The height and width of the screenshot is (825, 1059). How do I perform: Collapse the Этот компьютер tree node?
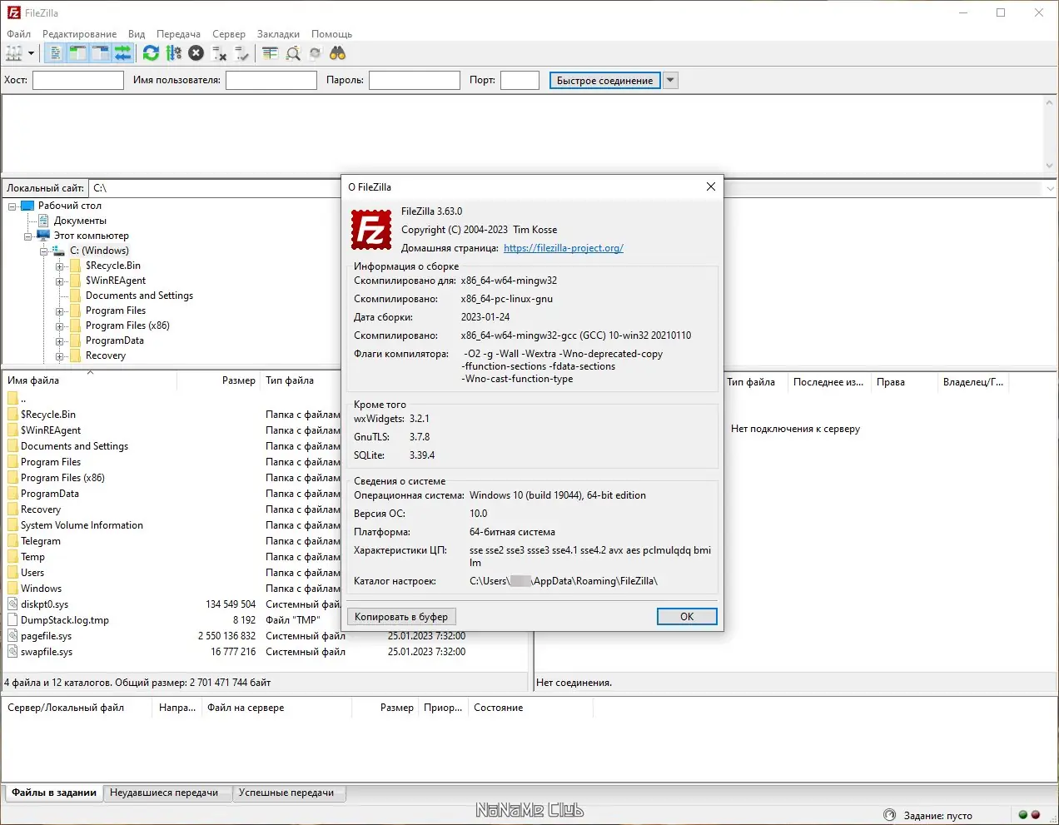click(x=28, y=236)
